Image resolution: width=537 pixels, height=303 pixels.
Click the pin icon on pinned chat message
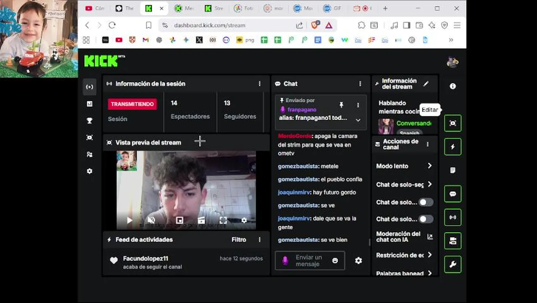pyautogui.click(x=341, y=105)
